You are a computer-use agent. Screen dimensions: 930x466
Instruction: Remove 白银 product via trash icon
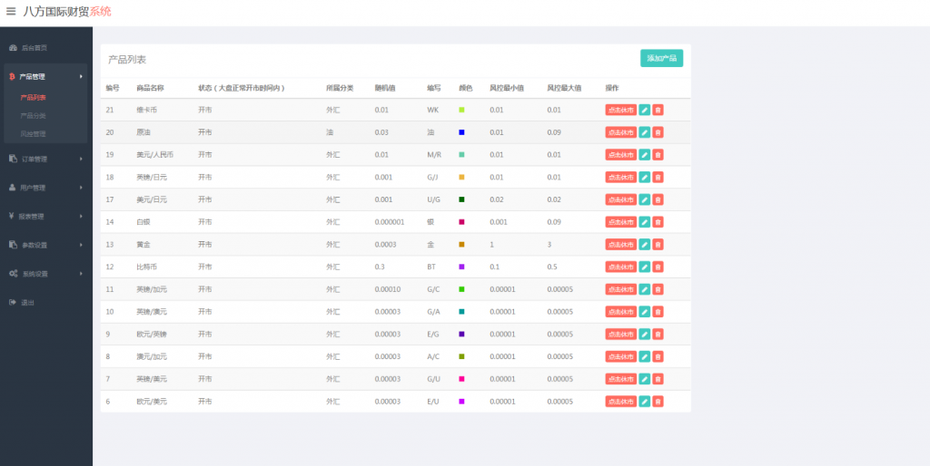pyautogui.click(x=658, y=222)
